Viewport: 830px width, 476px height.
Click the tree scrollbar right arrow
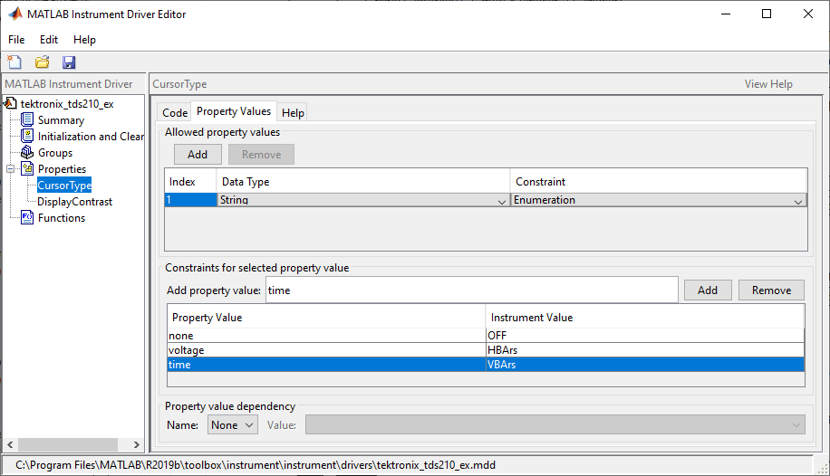point(137,444)
